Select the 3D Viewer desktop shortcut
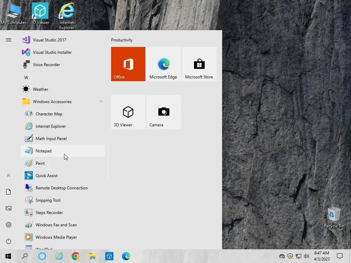351x263 pixels. pyautogui.click(x=40, y=14)
